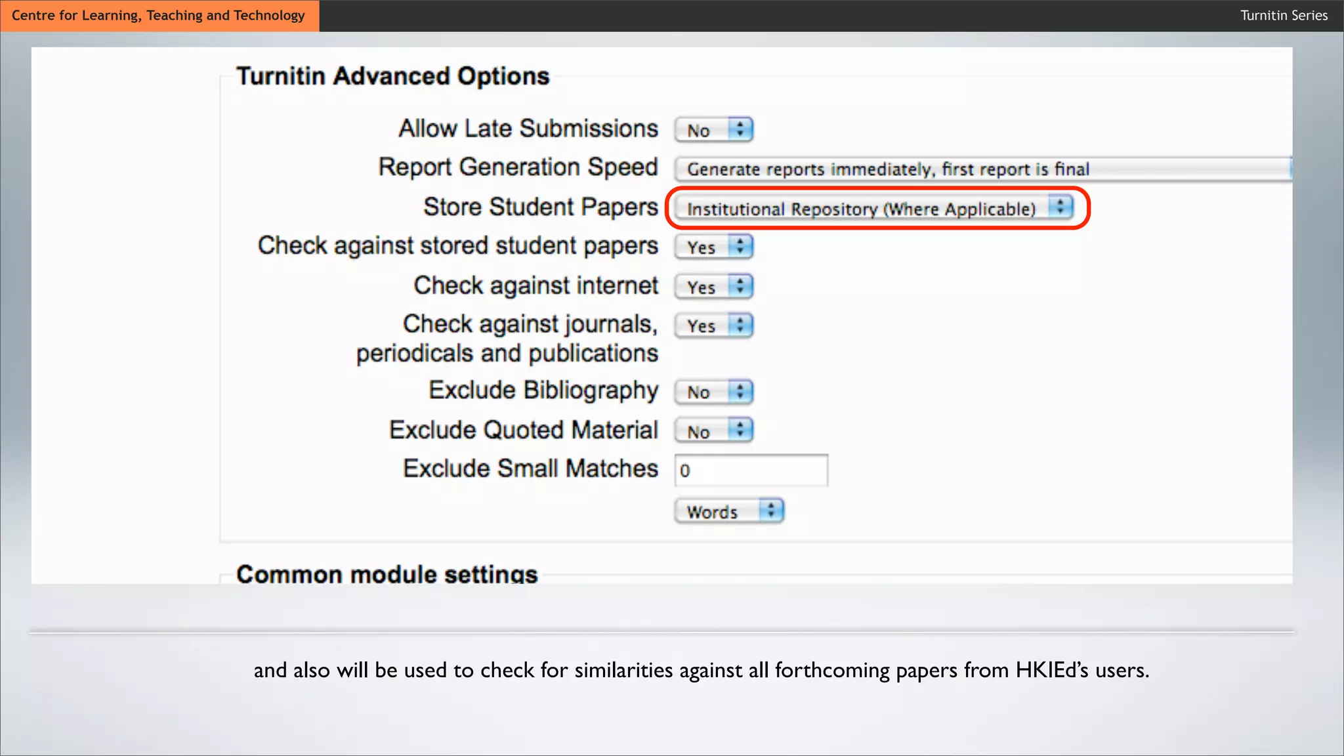This screenshot has height=756, width=1344.
Task: Click arrow stepper on Institutional Repository selector
Action: tap(1060, 207)
